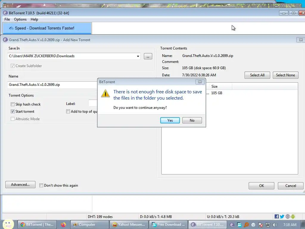The image size is (305, 229).
Task: Click the torrent Name input field
Action: click(x=52, y=85)
